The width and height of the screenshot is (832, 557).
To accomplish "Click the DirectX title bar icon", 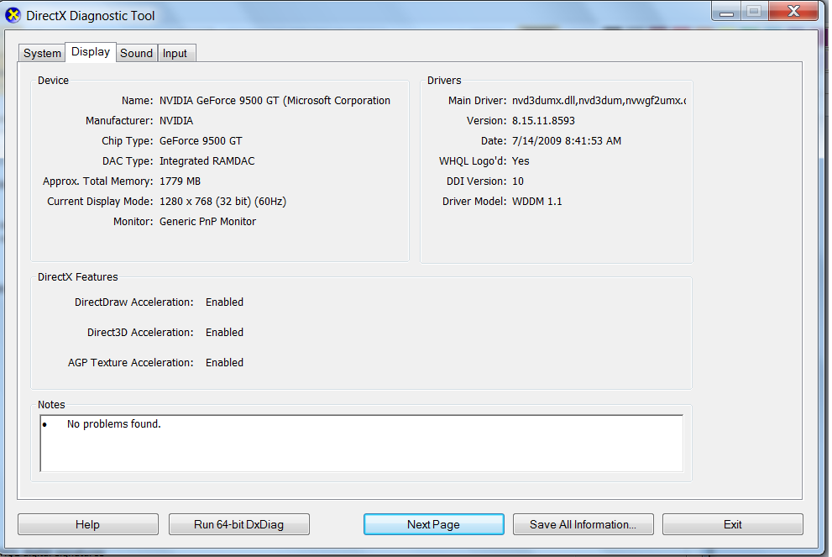I will tap(13, 15).
